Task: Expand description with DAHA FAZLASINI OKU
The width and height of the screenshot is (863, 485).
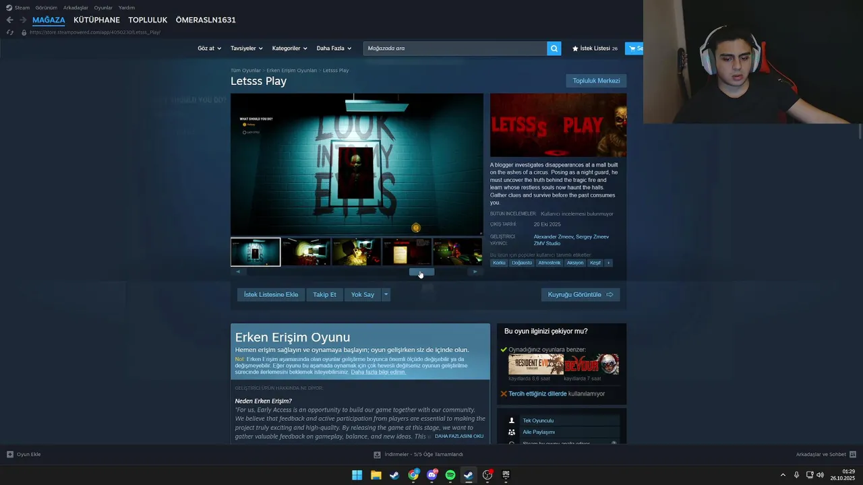Action: coord(459,437)
